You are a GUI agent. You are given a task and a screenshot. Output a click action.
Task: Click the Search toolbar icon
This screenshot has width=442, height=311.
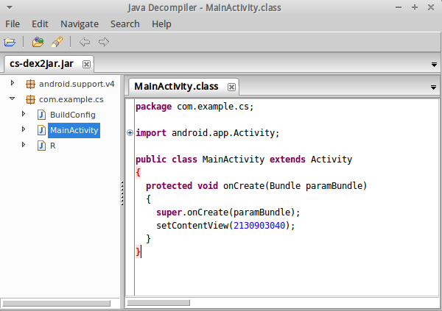pos(57,42)
